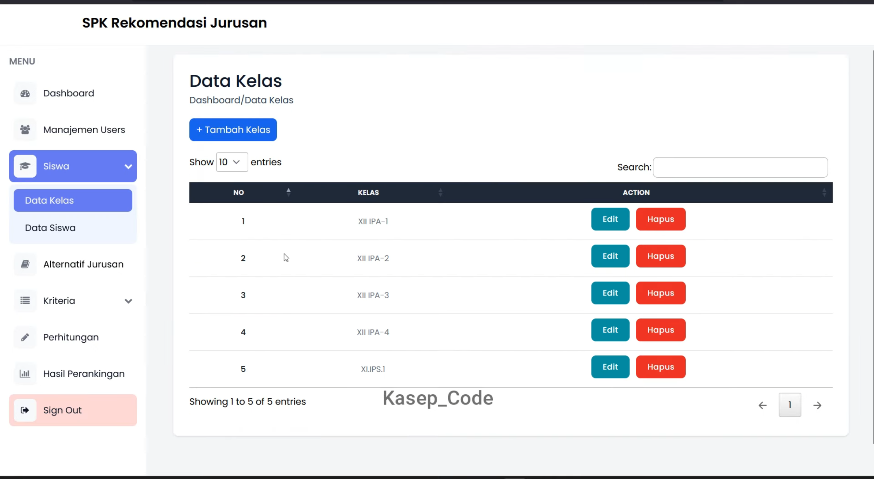The width and height of the screenshot is (874, 479).
Task: Edit the XI.IPS.1 class
Action: point(610,367)
